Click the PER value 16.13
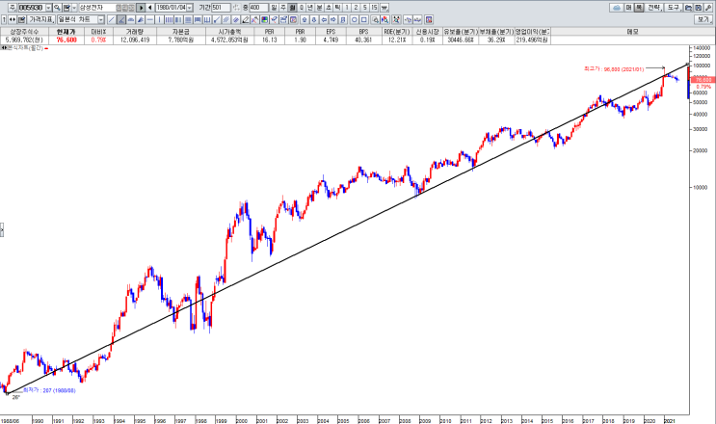The image size is (716, 424). pos(270,40)
